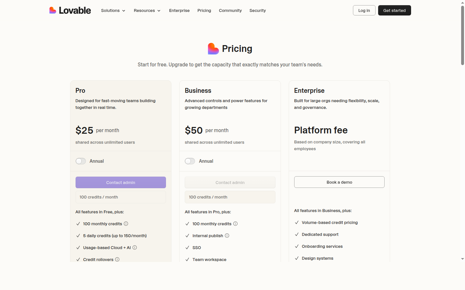Expand the Solutions dropdown
The height and width of the screenshot is (290, 465).
[113, 10]
